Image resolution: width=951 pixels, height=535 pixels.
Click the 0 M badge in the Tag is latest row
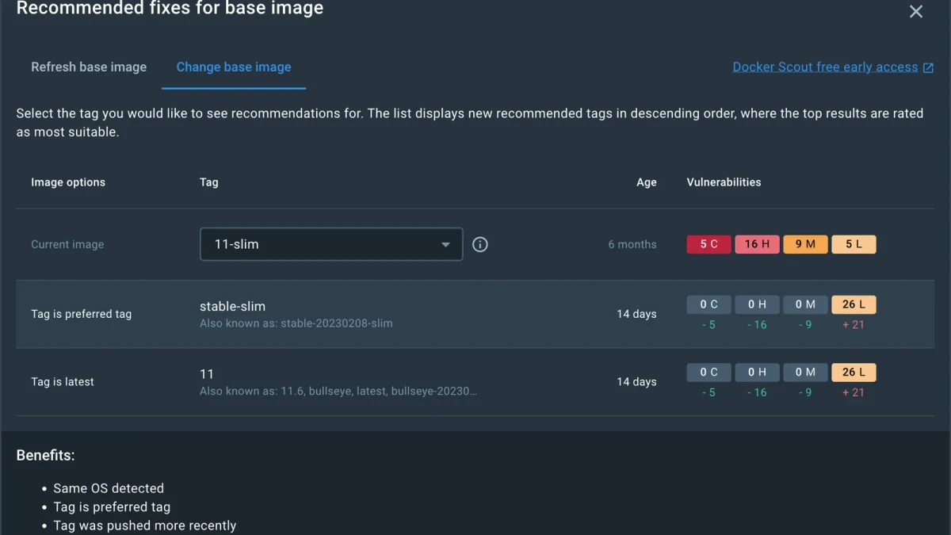[805, 373]
